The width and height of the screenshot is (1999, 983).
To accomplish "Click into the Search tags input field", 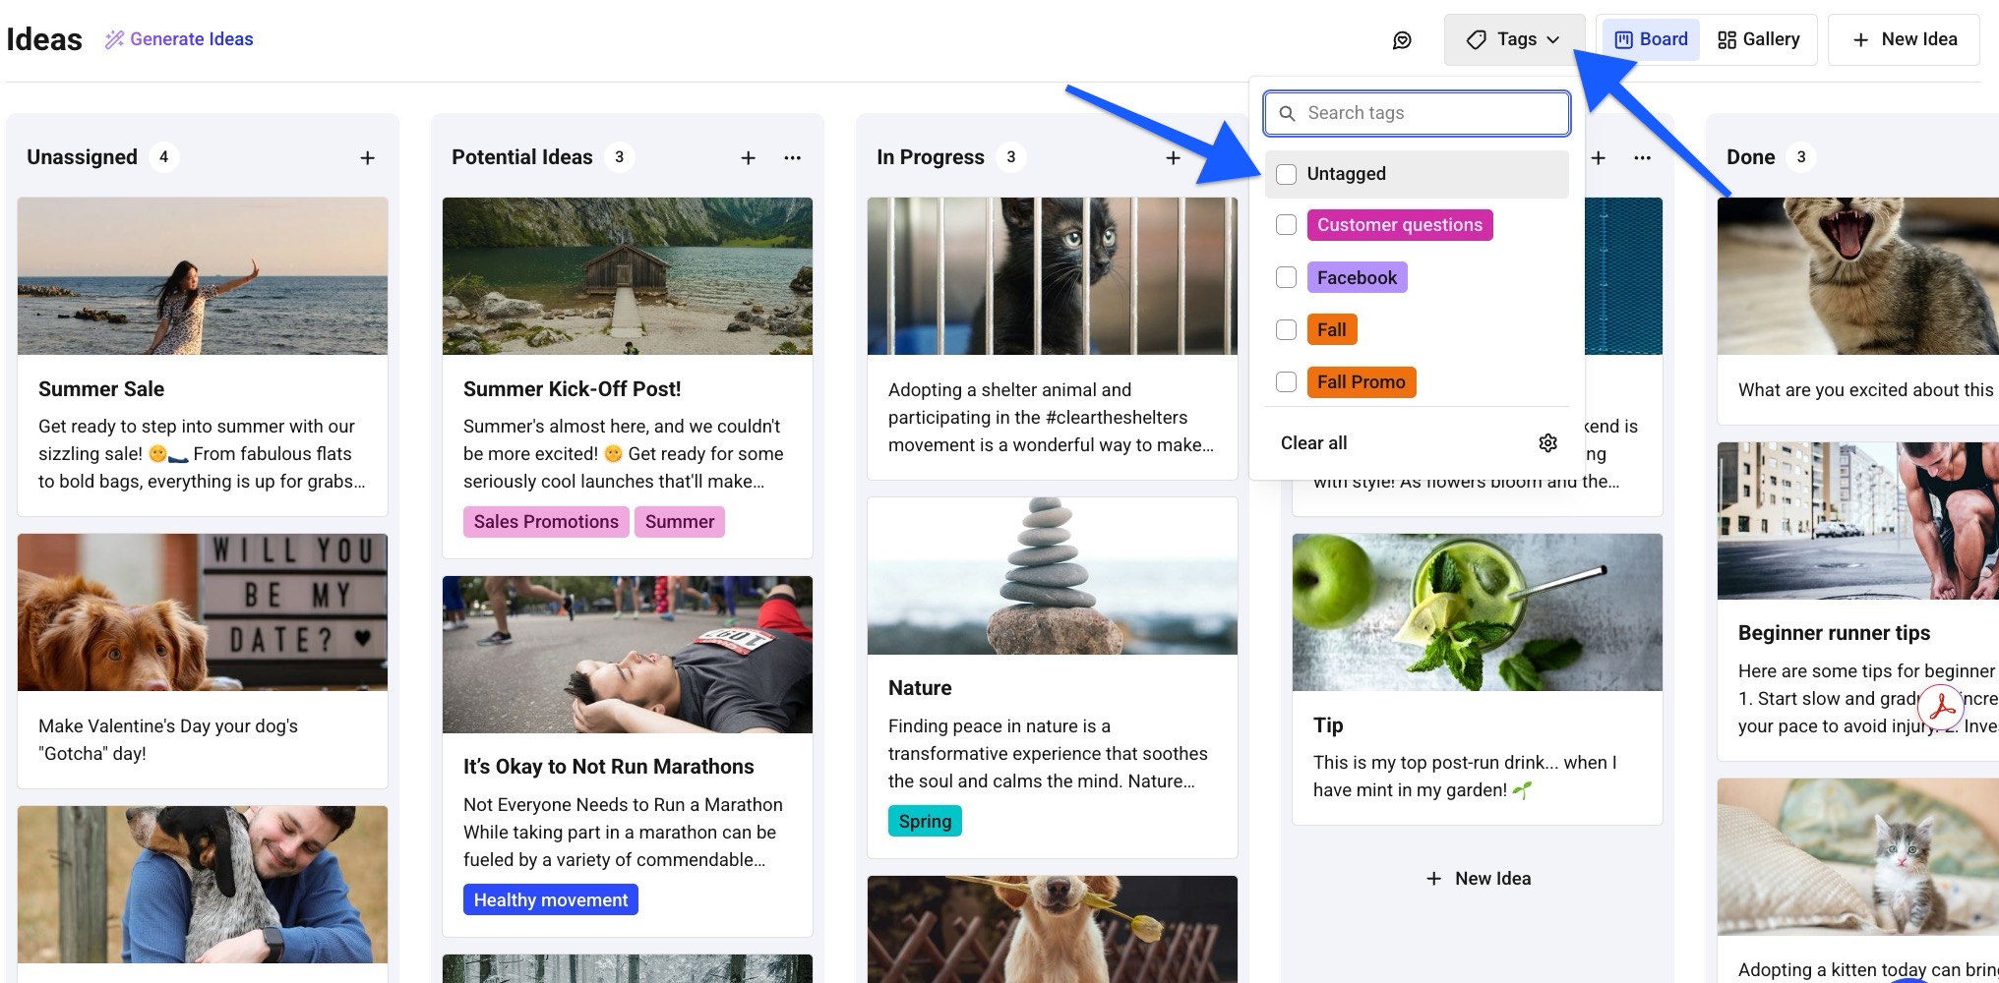I will click(x=1417, y=113).
